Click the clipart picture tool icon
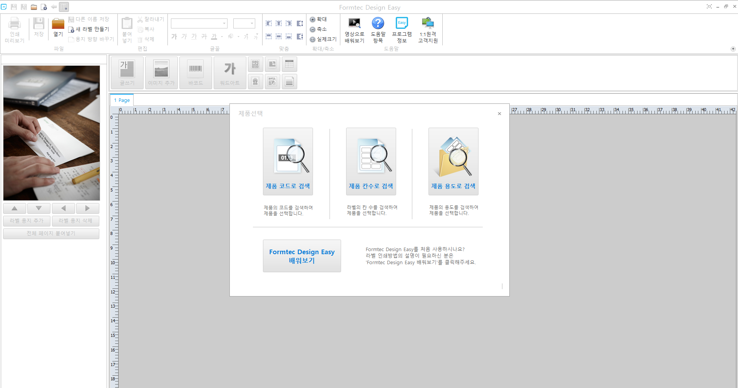The image size is (738, 388). 273,82
